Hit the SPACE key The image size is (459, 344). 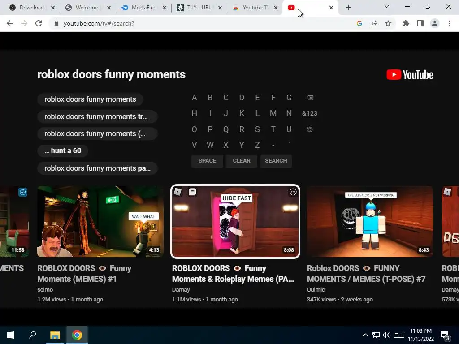pos(207,161)
